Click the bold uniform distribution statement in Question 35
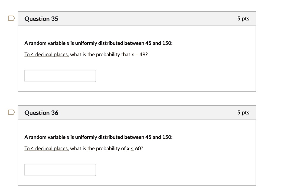The image size is (282, 196). 98,43
